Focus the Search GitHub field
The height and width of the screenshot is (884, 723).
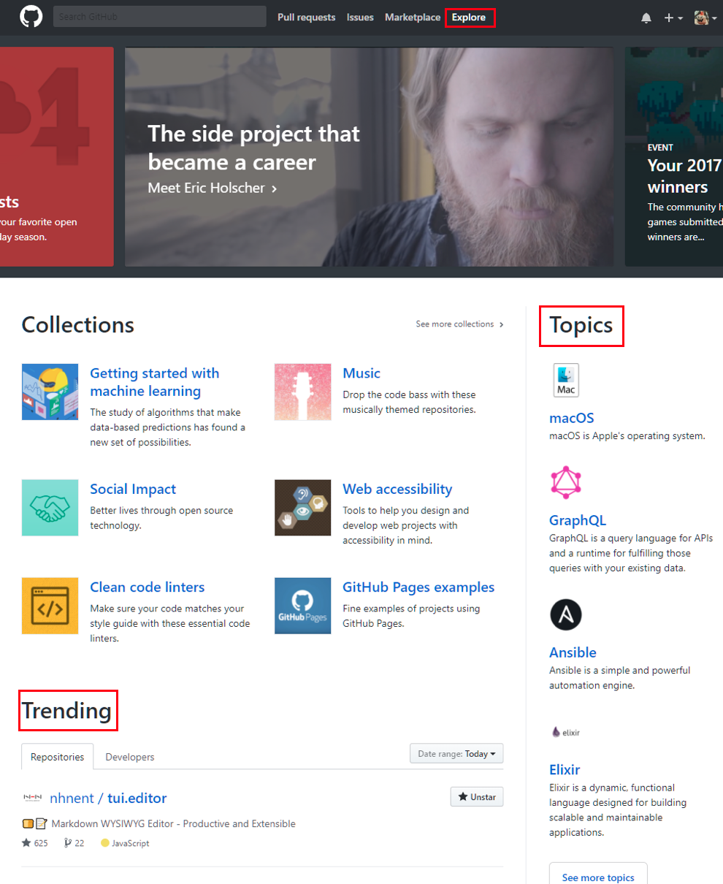pos(159,17)
